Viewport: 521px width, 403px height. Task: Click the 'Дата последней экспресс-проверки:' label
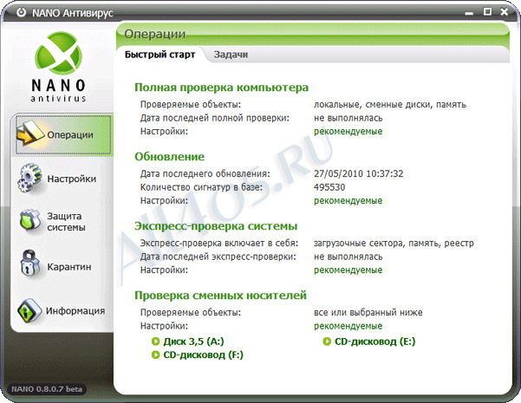tap(218, 257)
